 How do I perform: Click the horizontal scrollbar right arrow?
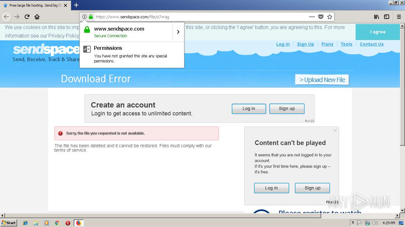coord(397,216)
